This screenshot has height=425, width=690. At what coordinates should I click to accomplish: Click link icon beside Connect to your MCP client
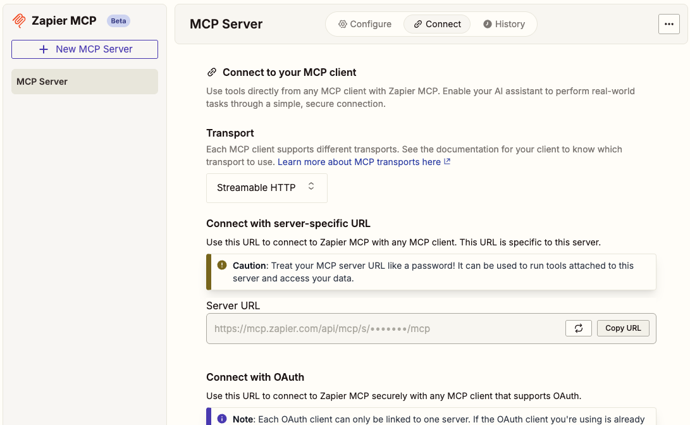[212, 73]
